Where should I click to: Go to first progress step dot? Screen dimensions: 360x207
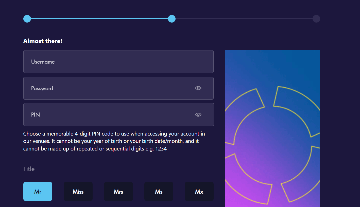pyautogui.click(x=27, y=19)
